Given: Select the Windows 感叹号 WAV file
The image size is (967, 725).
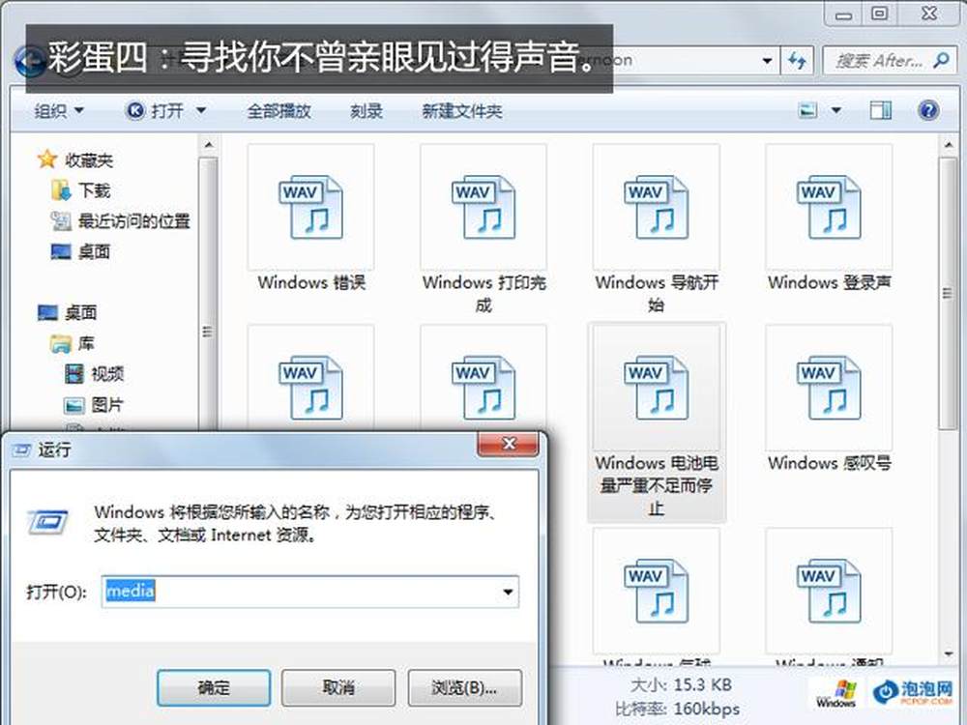Looking at the screenshot, I should pos(829,399).
